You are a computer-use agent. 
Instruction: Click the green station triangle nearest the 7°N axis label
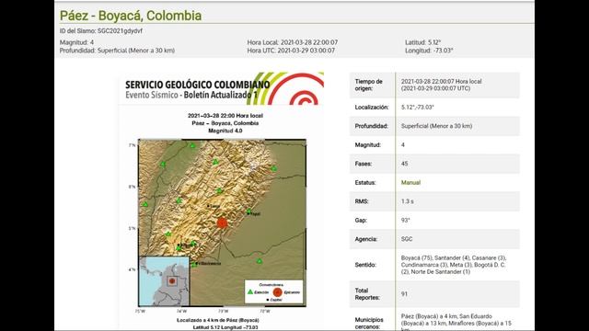tap(192, 145)
